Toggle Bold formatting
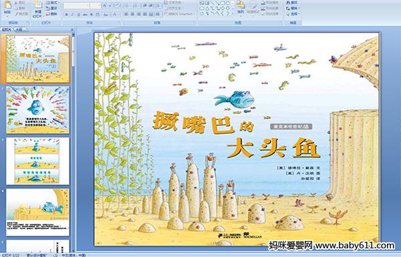 tap(66, 15)
